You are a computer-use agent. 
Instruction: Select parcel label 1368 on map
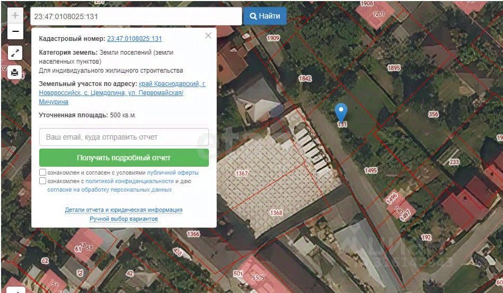(276, 213)
